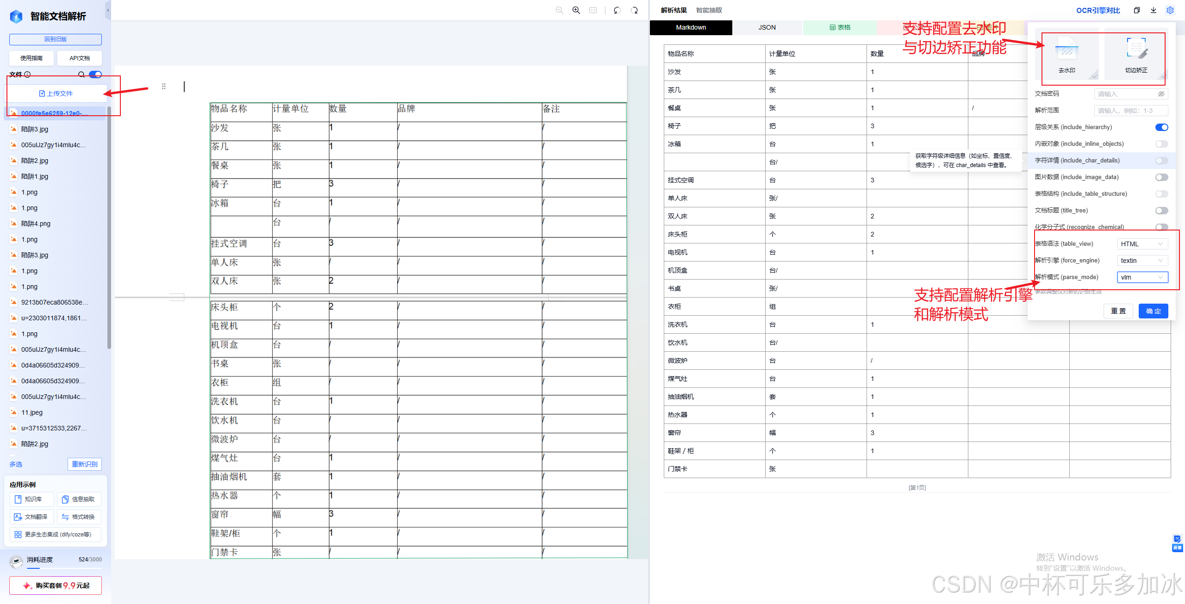Toggle include_hierarchy switch off
Viewport: 1185px width, 604px height.
(x=1161, y=127)
